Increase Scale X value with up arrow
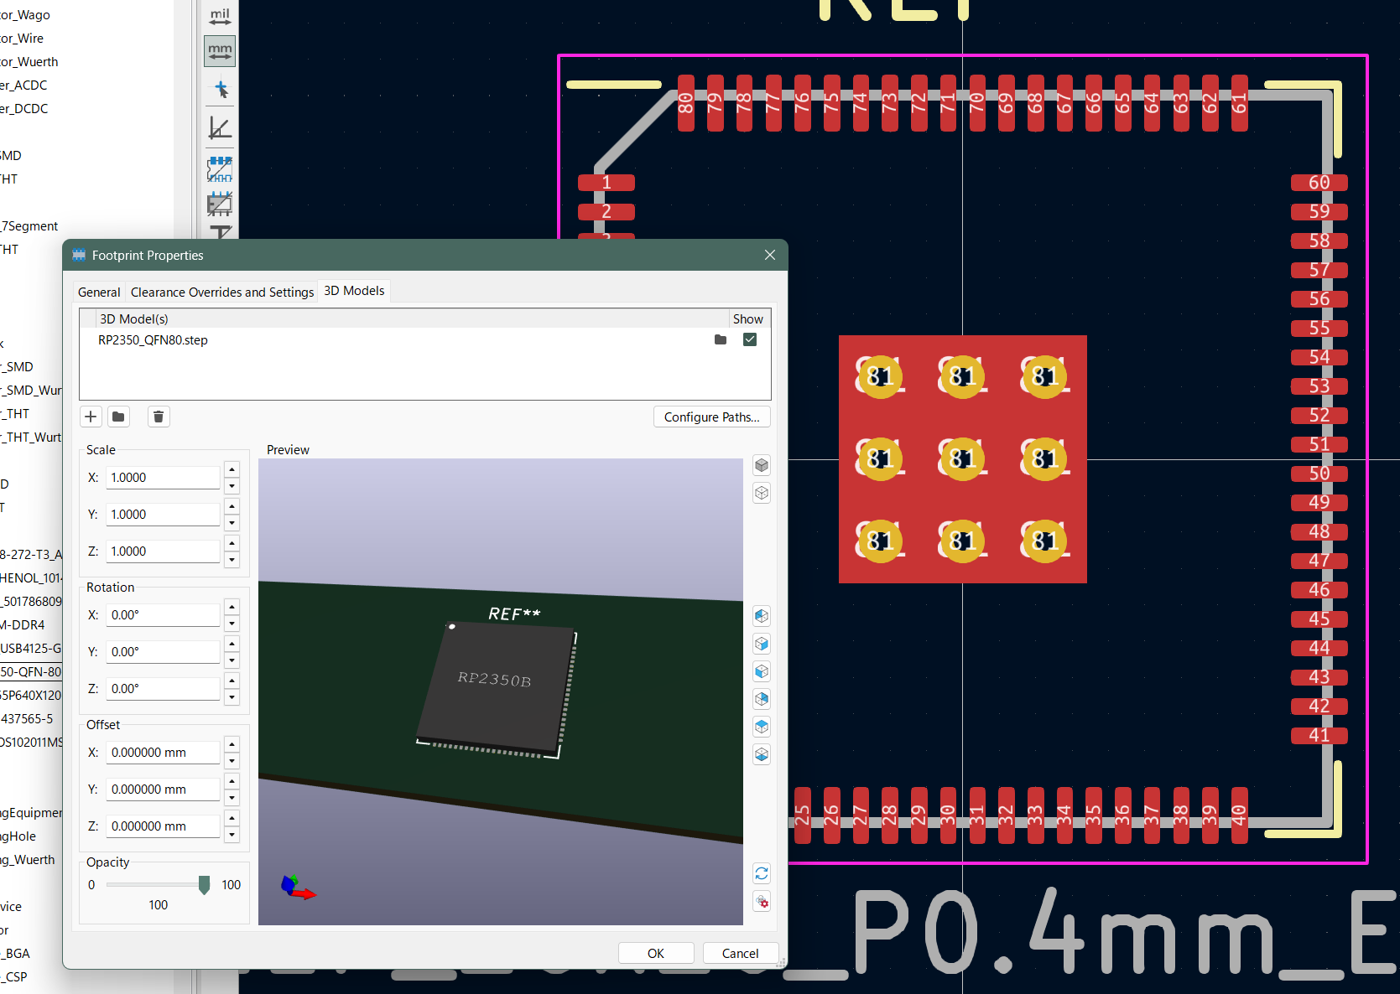Image resolution: width=1400 pixels, height=994 pixels. point(232,470)
